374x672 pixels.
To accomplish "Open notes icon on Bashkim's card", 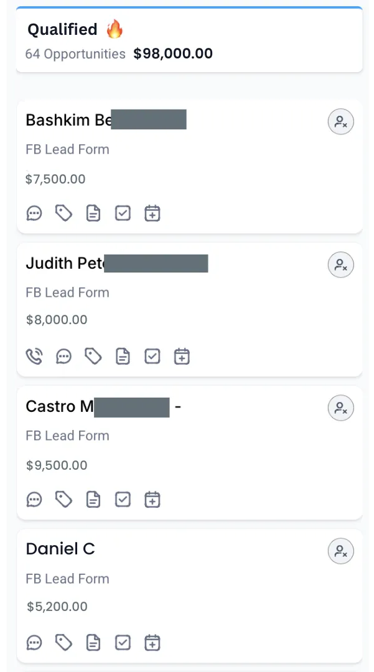I will pyautogui.click(x=93, y=213).
